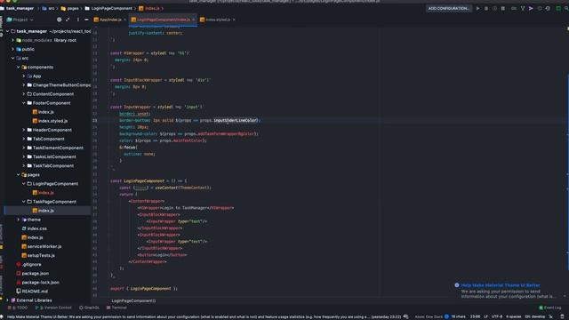Viewport: 569px width, 320px height.
Task: Start debugging with the bug icon
Action: coord(486,8)
